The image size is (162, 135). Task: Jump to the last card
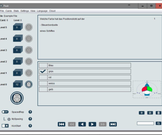[x=113, y=124]
